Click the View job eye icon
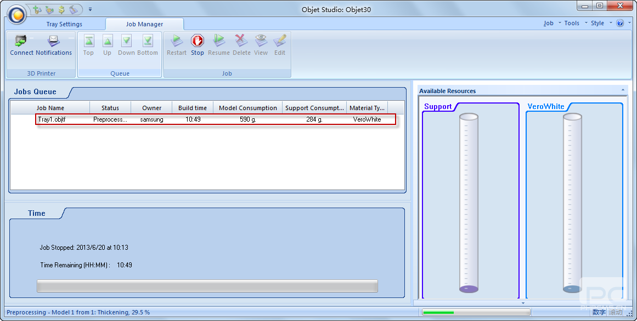The image size is (637, 321). coord(261,41)
